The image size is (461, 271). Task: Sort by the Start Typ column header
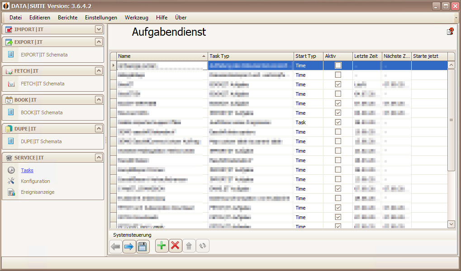[309, 56]
